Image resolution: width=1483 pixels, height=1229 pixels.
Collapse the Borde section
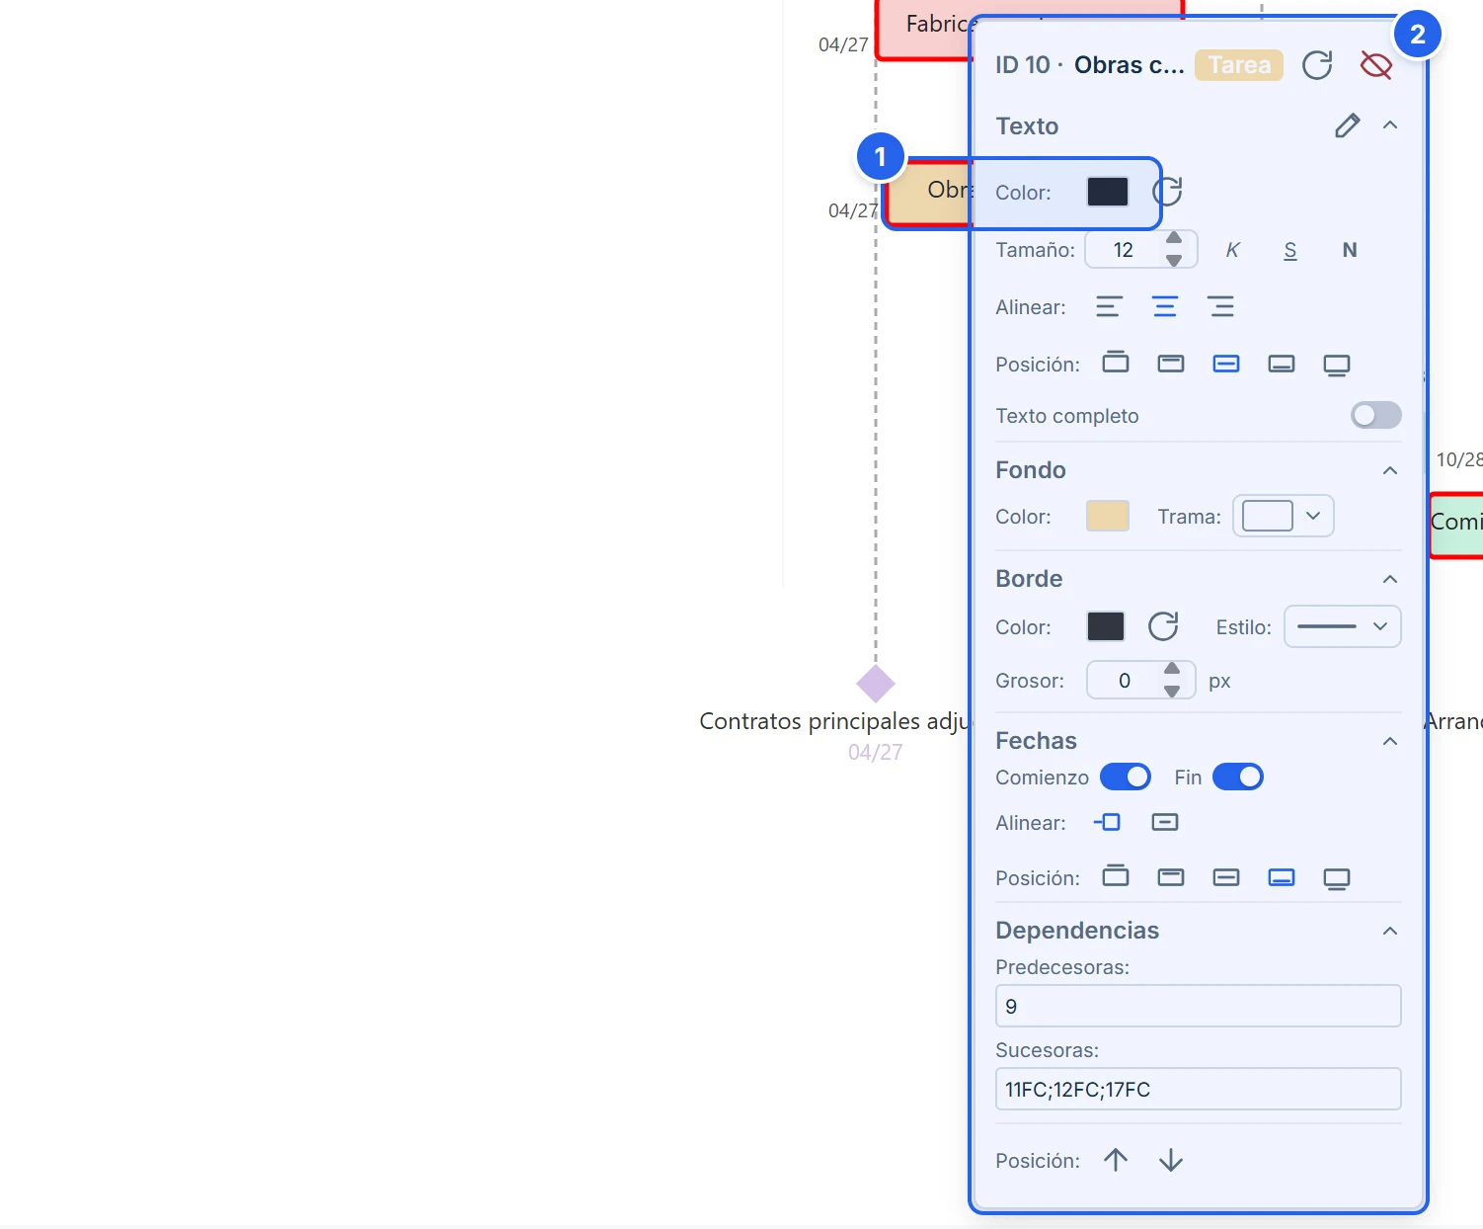1390,579
